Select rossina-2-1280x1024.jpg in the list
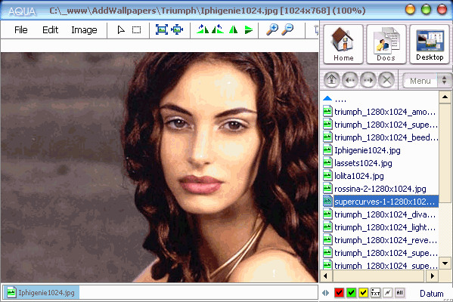Viewport: 453px width, 302px height. click(x=380, y=189)
